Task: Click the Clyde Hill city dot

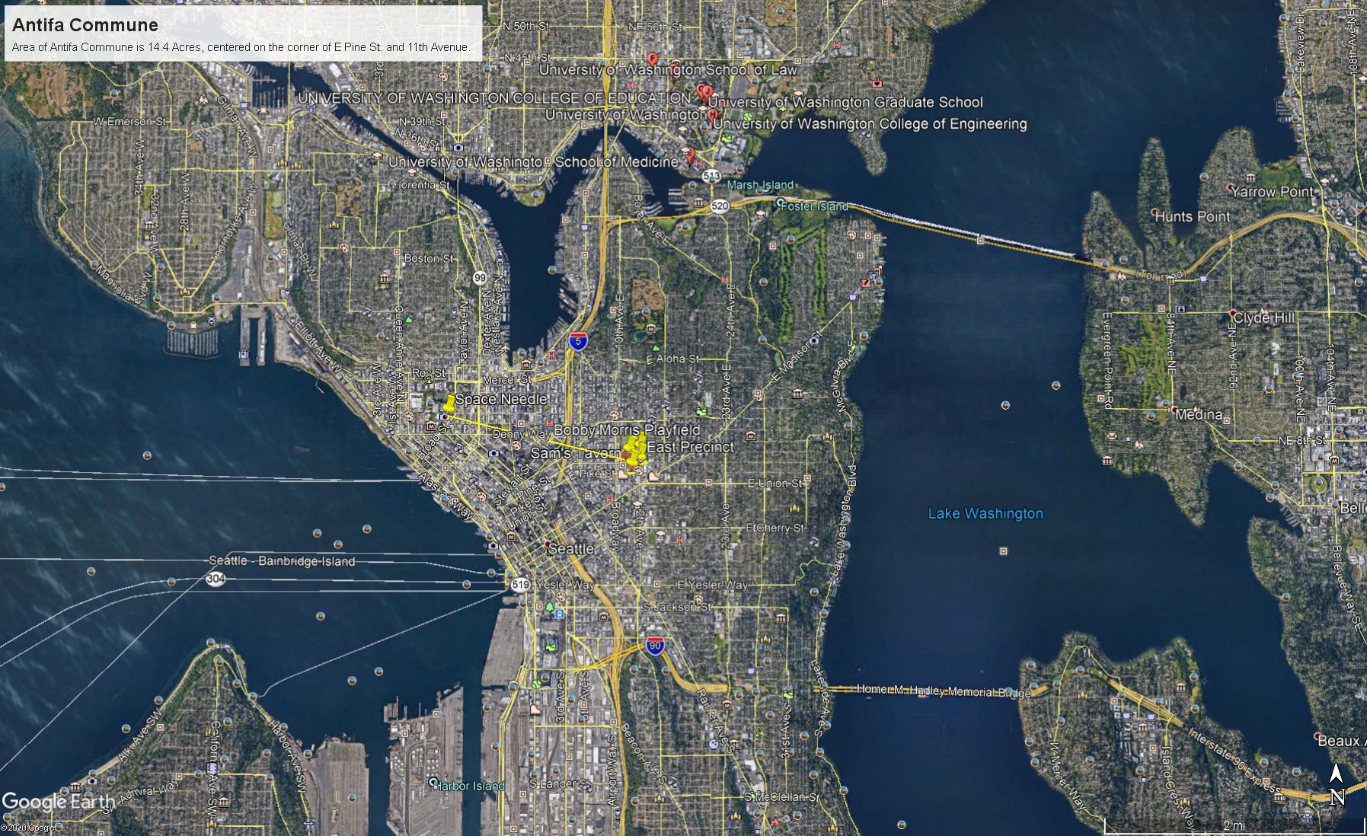Action: pyautogui.click(x=1233, y=313)
